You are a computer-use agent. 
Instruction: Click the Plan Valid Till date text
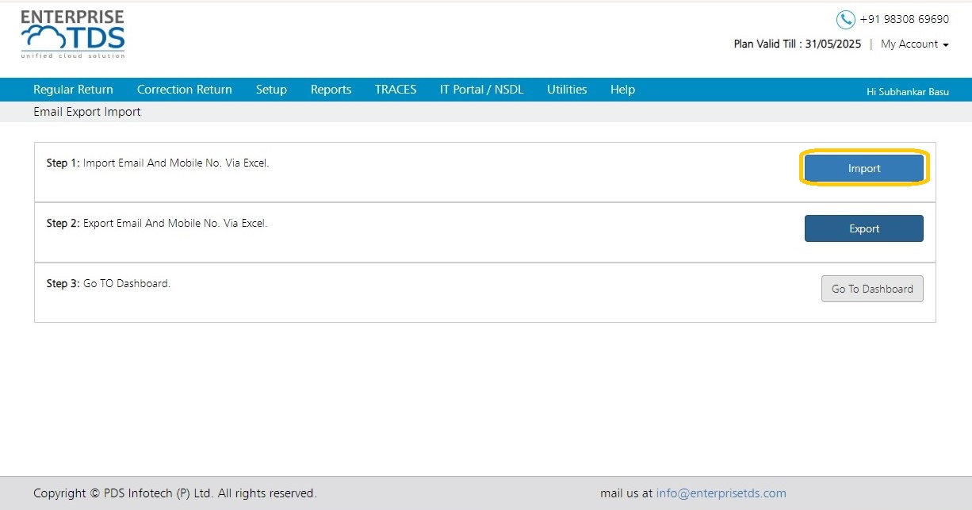798,44
